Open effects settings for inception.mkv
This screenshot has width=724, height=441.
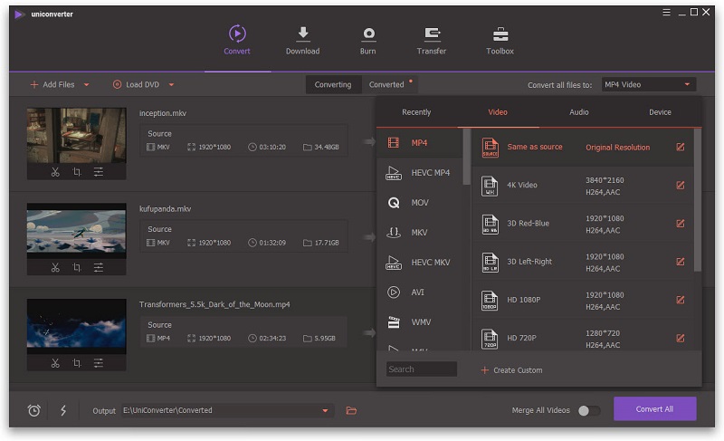click(99, 172)
